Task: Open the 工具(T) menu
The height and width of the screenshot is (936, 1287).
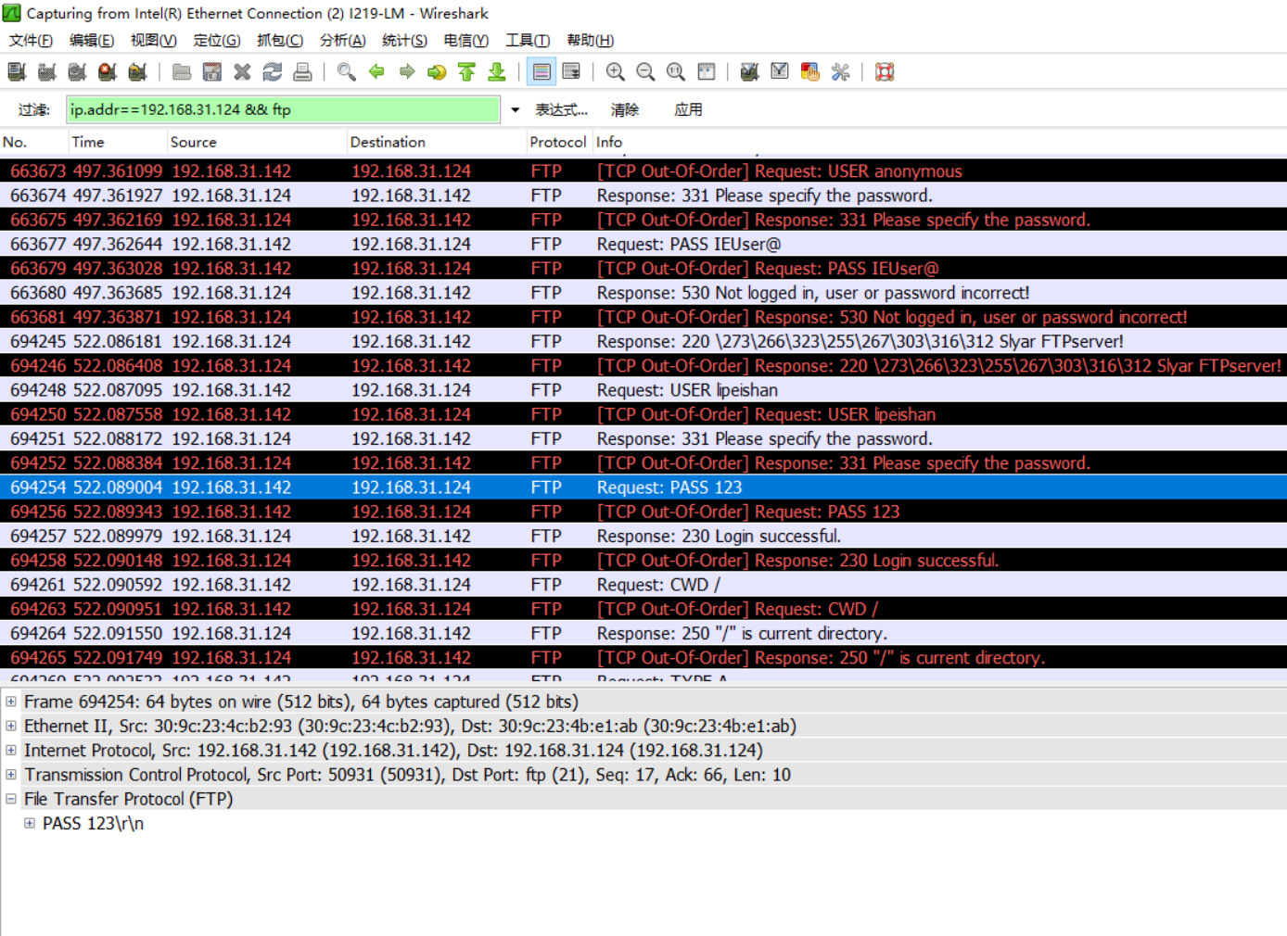Action: coord(528,40)
